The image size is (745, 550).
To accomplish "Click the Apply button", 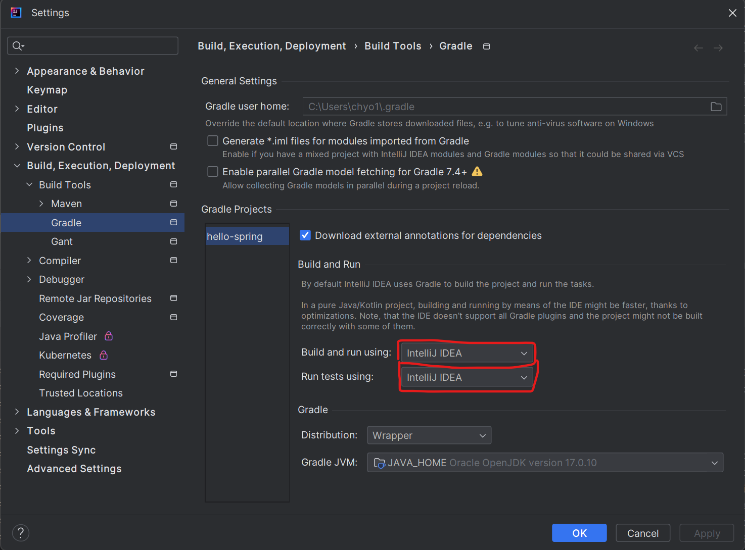I will pyautogui.click(x=707, y=533).
